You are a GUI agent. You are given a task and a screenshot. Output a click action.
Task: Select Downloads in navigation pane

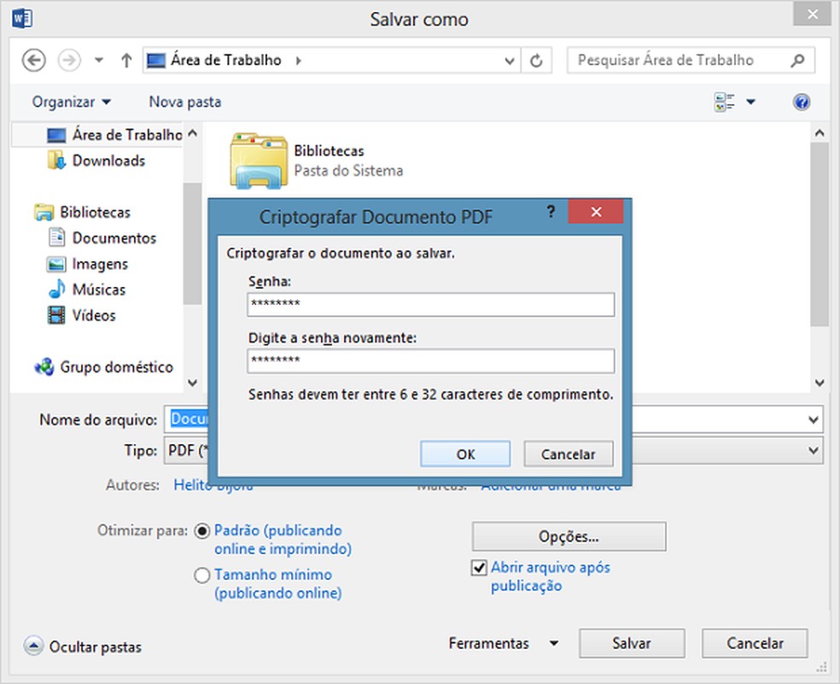[108, 161]
